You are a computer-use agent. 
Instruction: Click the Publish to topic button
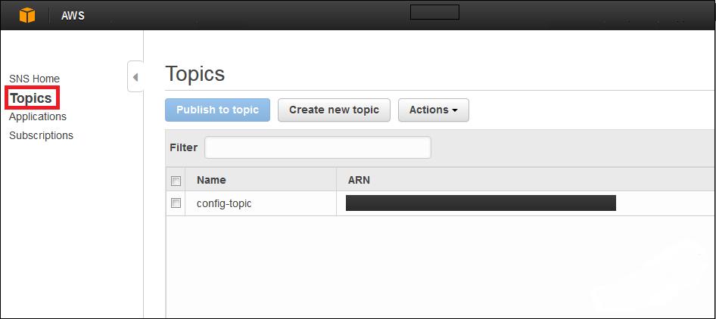click(217, 110)
